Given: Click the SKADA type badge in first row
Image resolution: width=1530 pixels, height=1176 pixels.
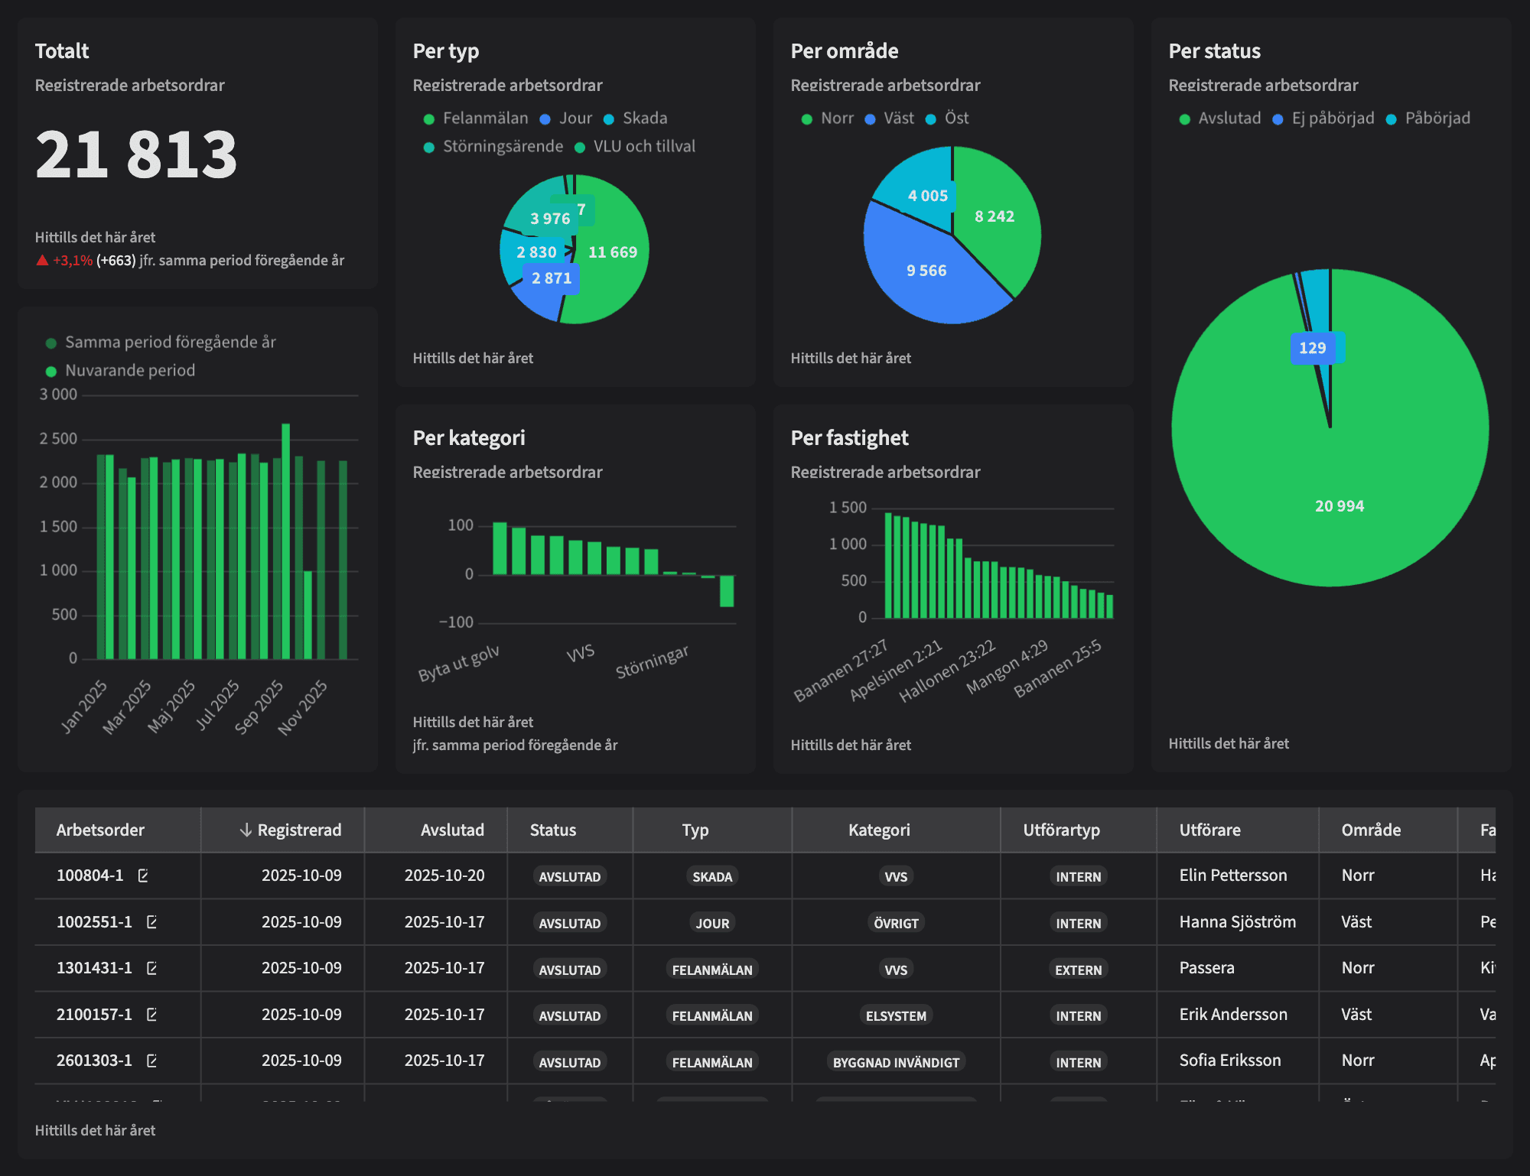Looking at the screenshot, I should click(712, 877).
